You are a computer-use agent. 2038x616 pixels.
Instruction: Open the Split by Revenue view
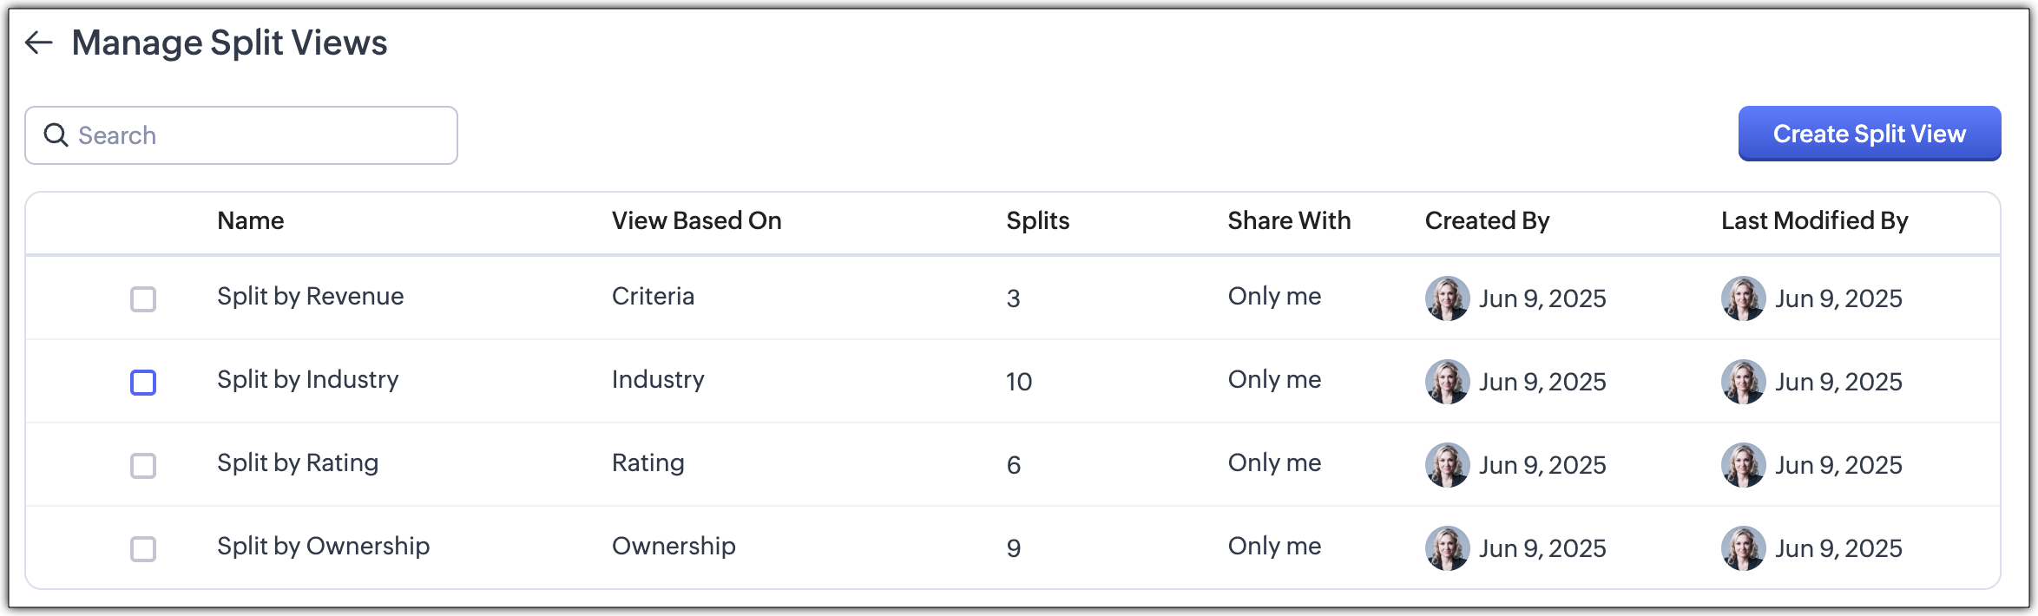(310, 297)
